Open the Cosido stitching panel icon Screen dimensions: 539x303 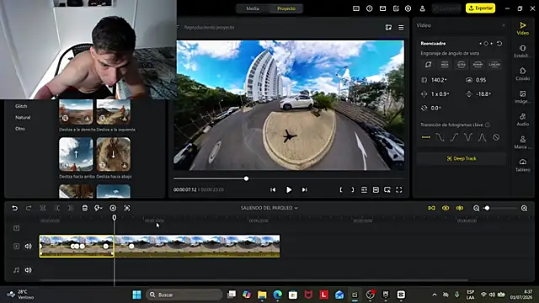[x=522, y=74]
